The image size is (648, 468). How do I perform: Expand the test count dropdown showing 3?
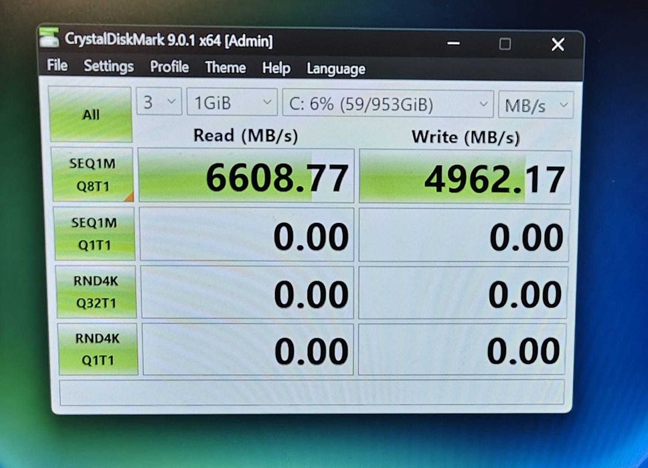[159, 102]
